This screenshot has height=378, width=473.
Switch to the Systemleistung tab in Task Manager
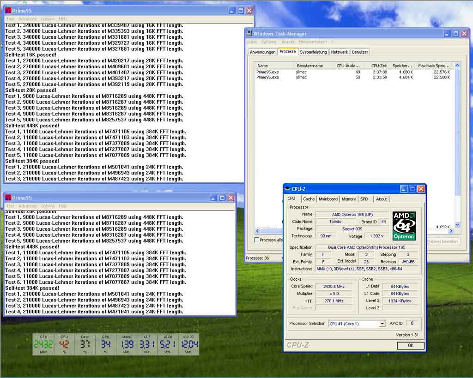pos(314,52)
